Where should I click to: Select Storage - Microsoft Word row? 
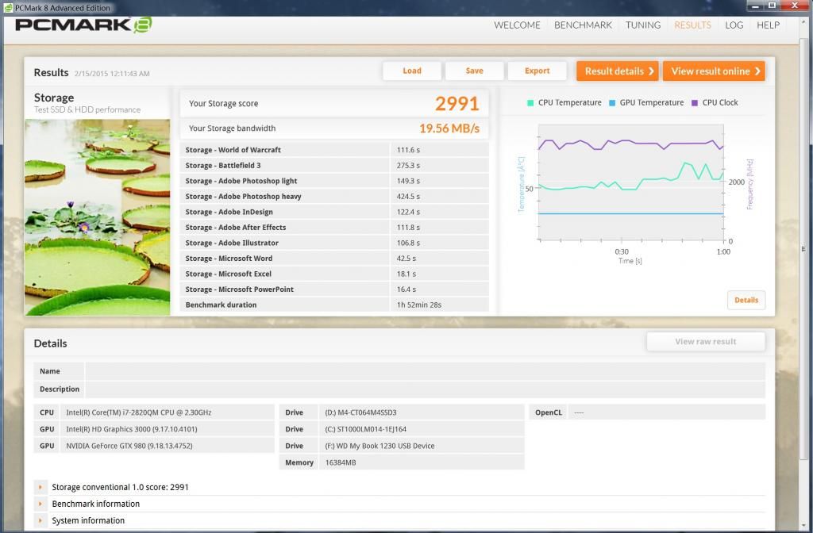pos(334,259)
